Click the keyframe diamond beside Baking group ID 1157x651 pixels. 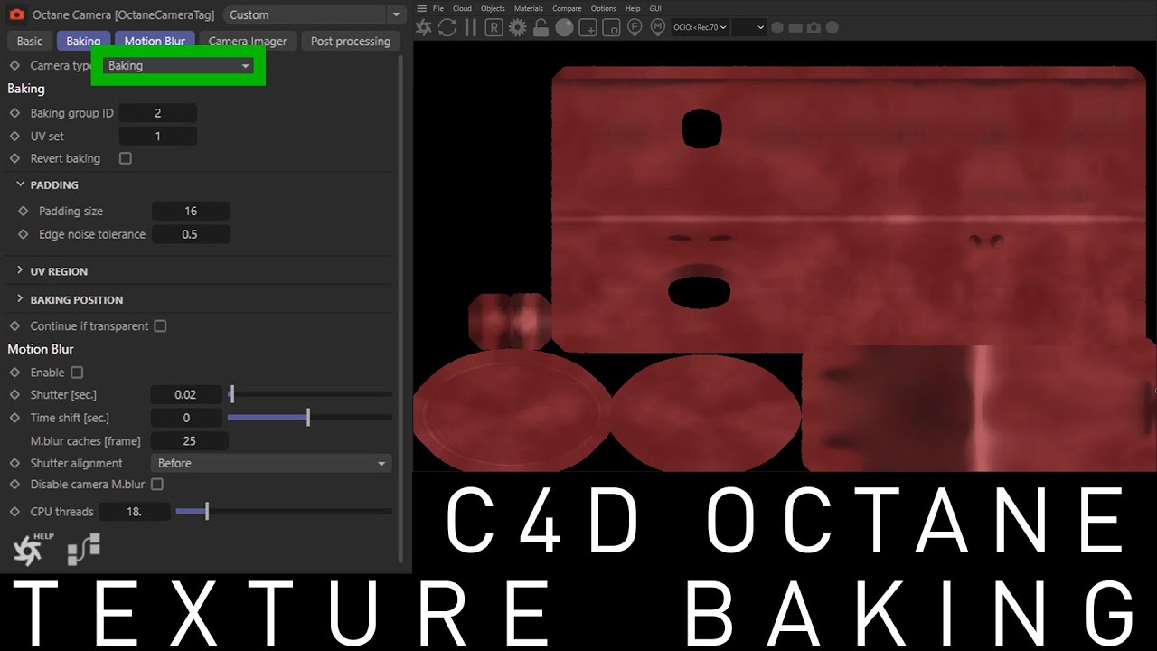(x=14, y=113)
